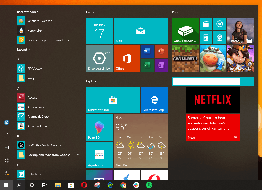Open PowerPoint small tile
This screenshot has width=262, height=190.
click(161, 51)
